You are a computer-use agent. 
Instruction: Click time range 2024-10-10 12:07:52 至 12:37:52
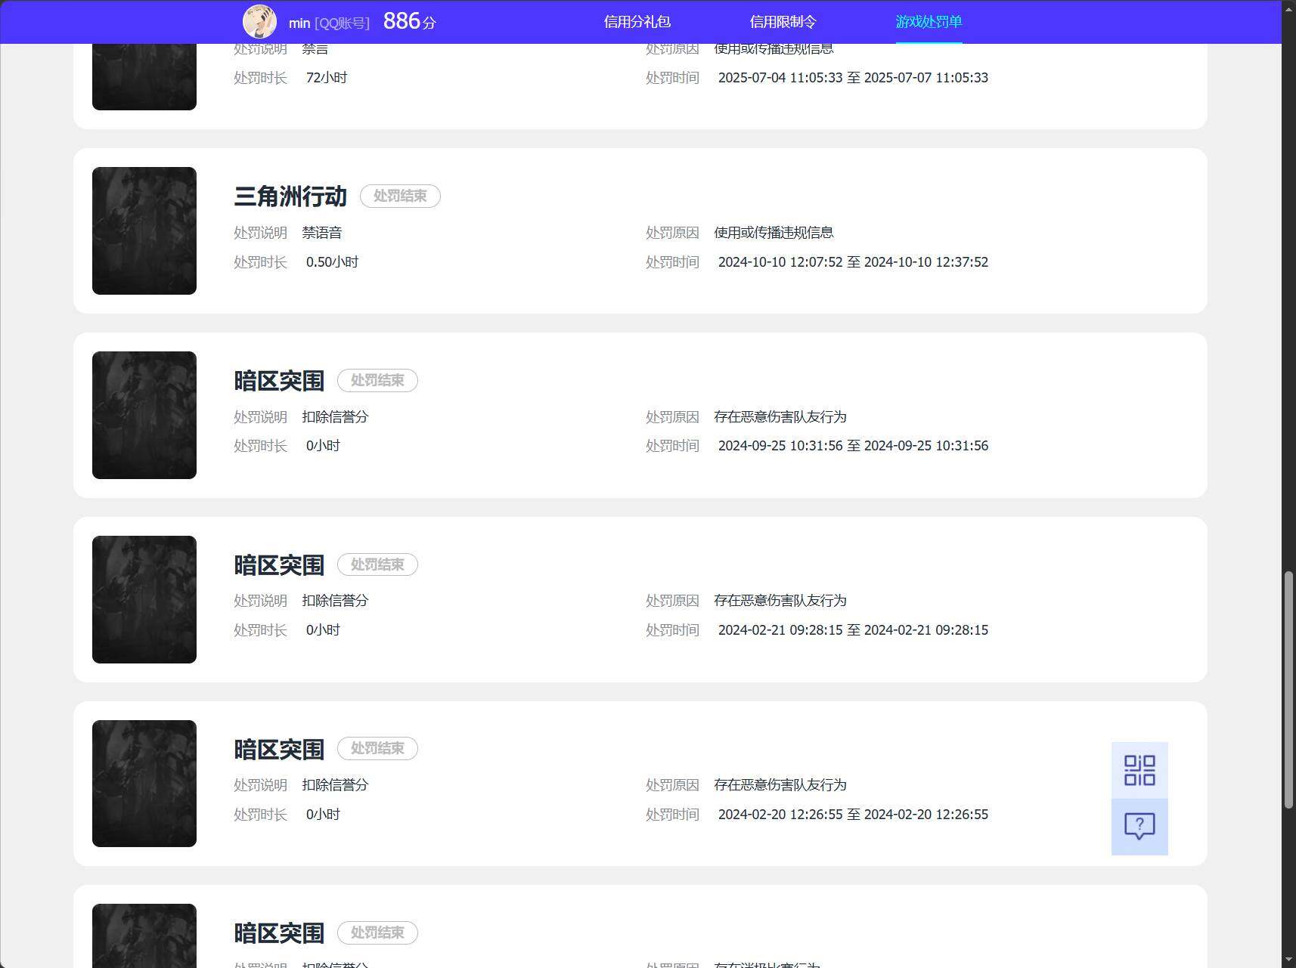click(x=853, y=262)
